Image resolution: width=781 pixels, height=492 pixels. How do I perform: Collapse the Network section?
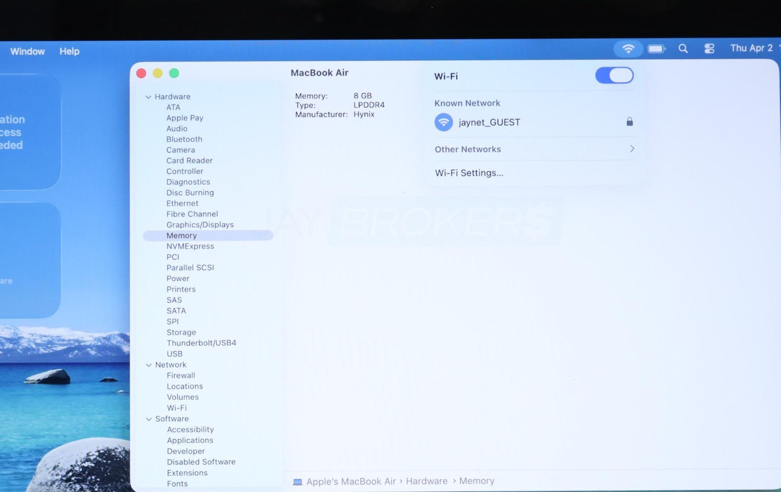click(x=149, y=365)
